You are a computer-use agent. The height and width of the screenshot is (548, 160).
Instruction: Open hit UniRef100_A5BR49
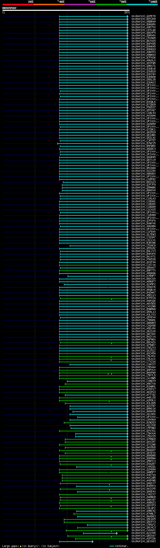(x=143, y=22)
